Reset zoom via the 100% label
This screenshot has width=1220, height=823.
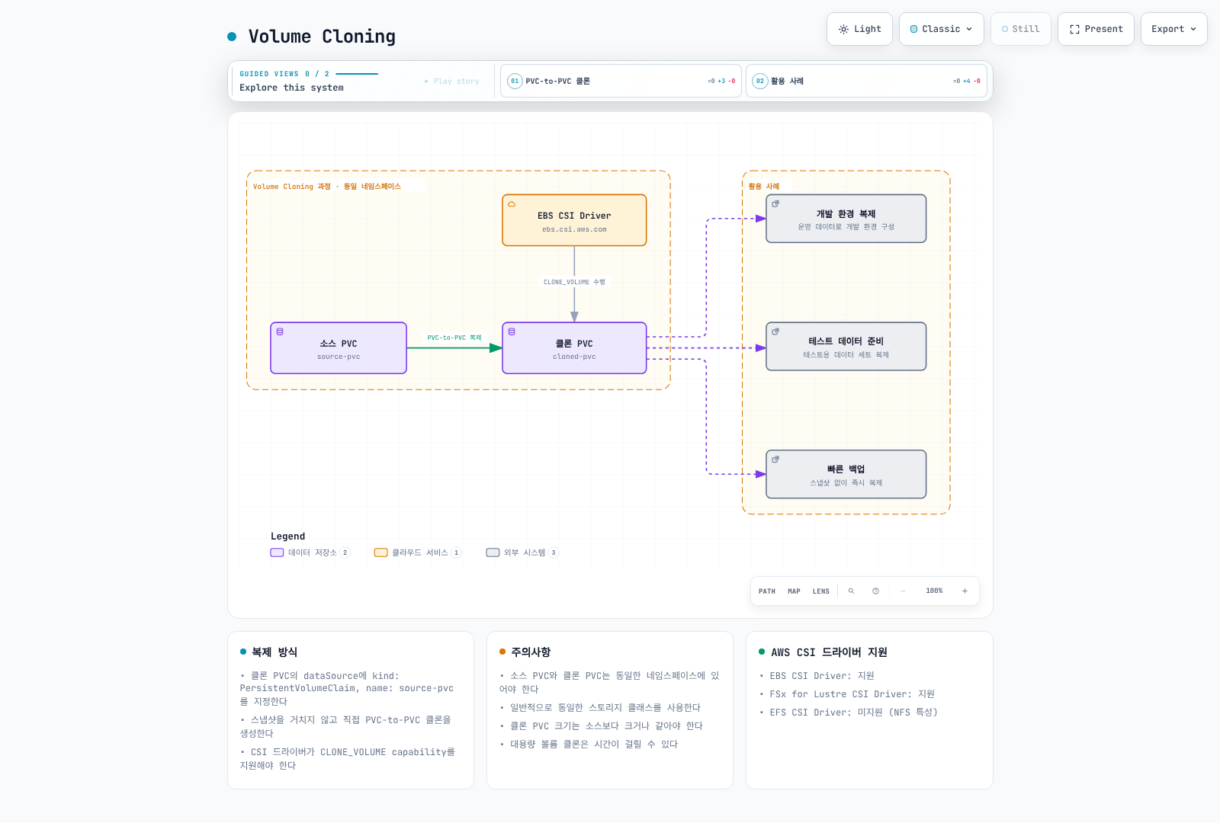click(934, 591)
